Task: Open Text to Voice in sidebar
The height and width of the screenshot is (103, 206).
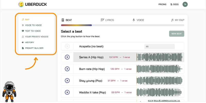Action: (33, 31)
